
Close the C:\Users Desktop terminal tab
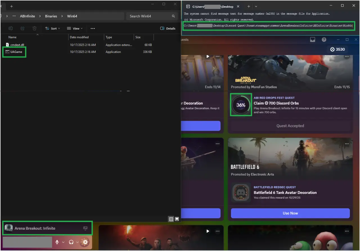tap(238, 6)
